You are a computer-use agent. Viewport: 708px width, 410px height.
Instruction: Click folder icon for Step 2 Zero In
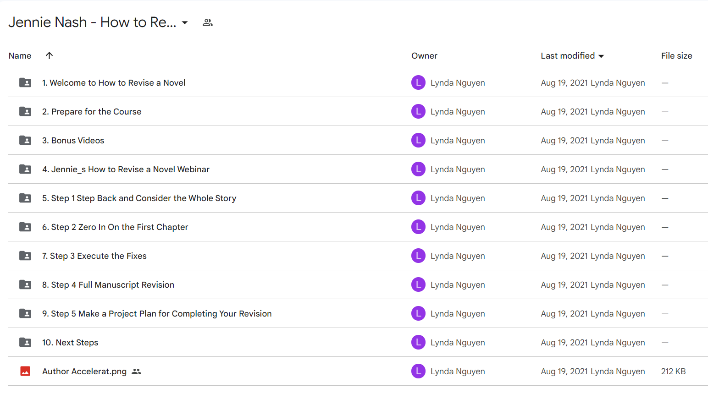click(x=25, y=227)
